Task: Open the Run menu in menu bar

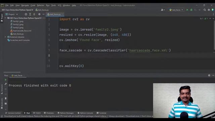Action: point(48,5)
